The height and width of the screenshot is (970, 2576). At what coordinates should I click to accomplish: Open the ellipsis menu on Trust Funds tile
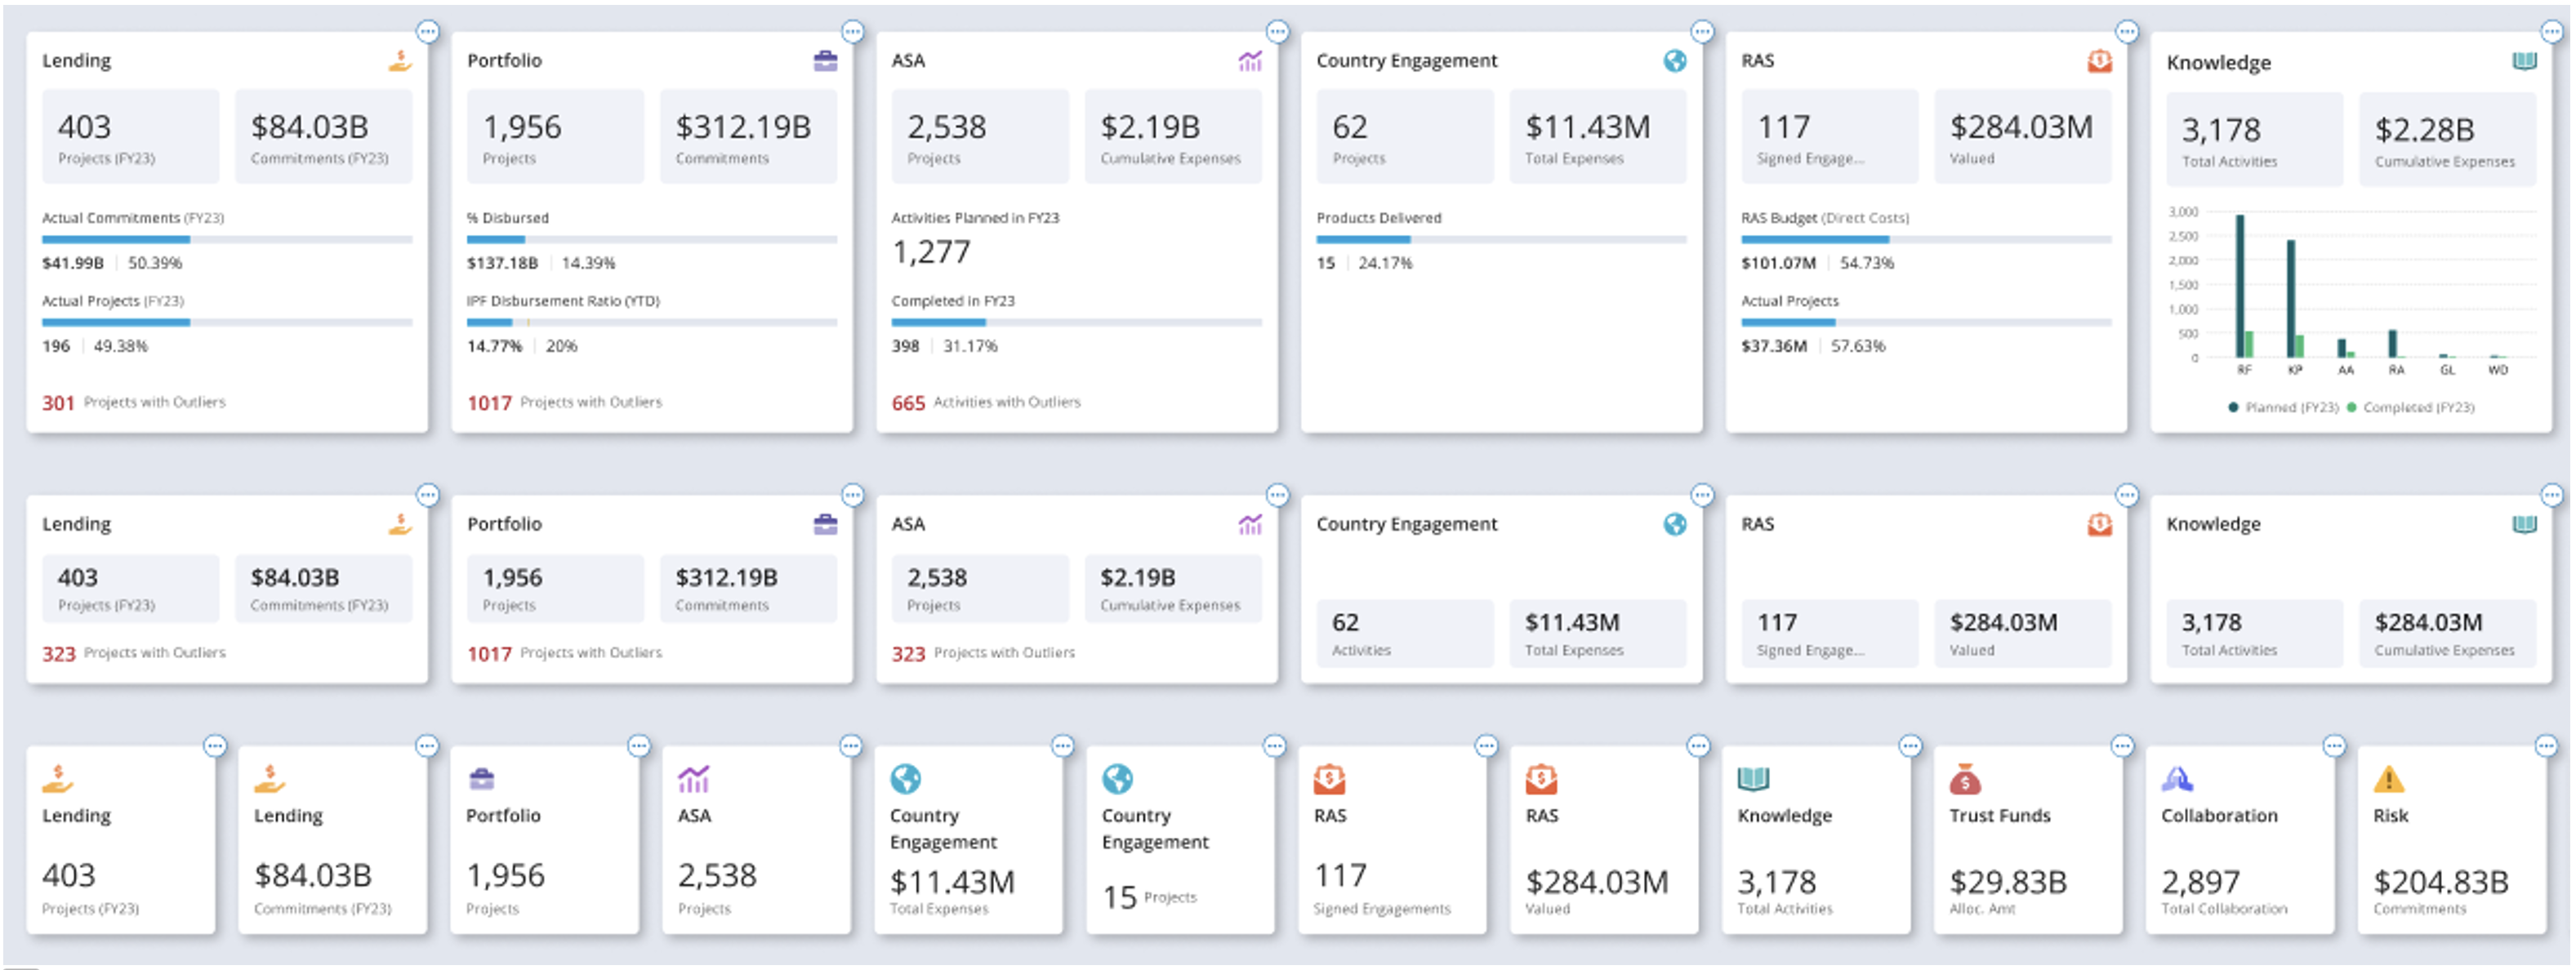(x=2122, y=746)
